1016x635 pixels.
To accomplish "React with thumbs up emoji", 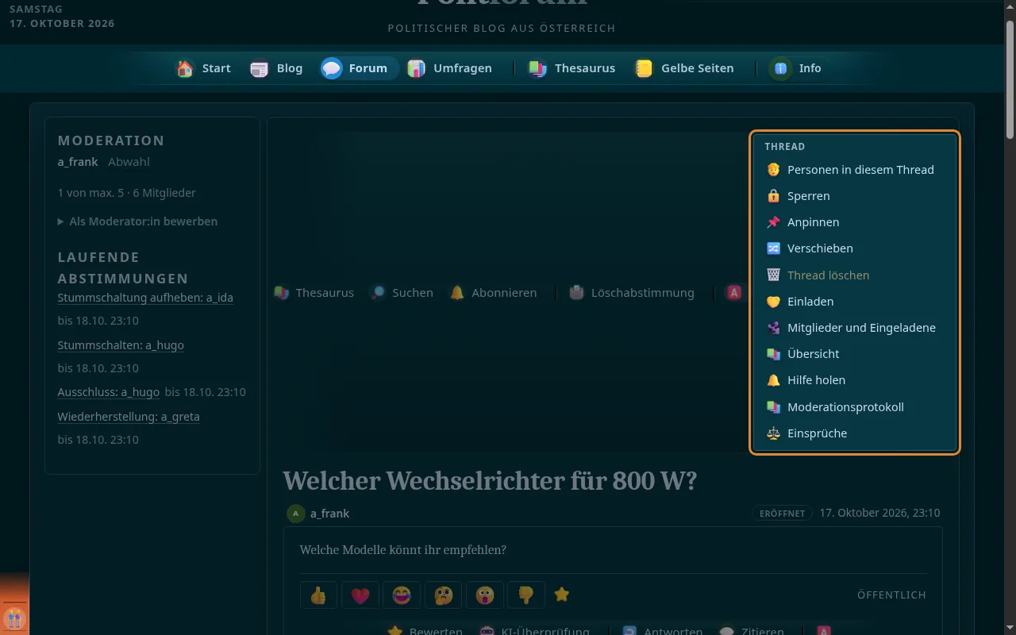I will 319,595.
